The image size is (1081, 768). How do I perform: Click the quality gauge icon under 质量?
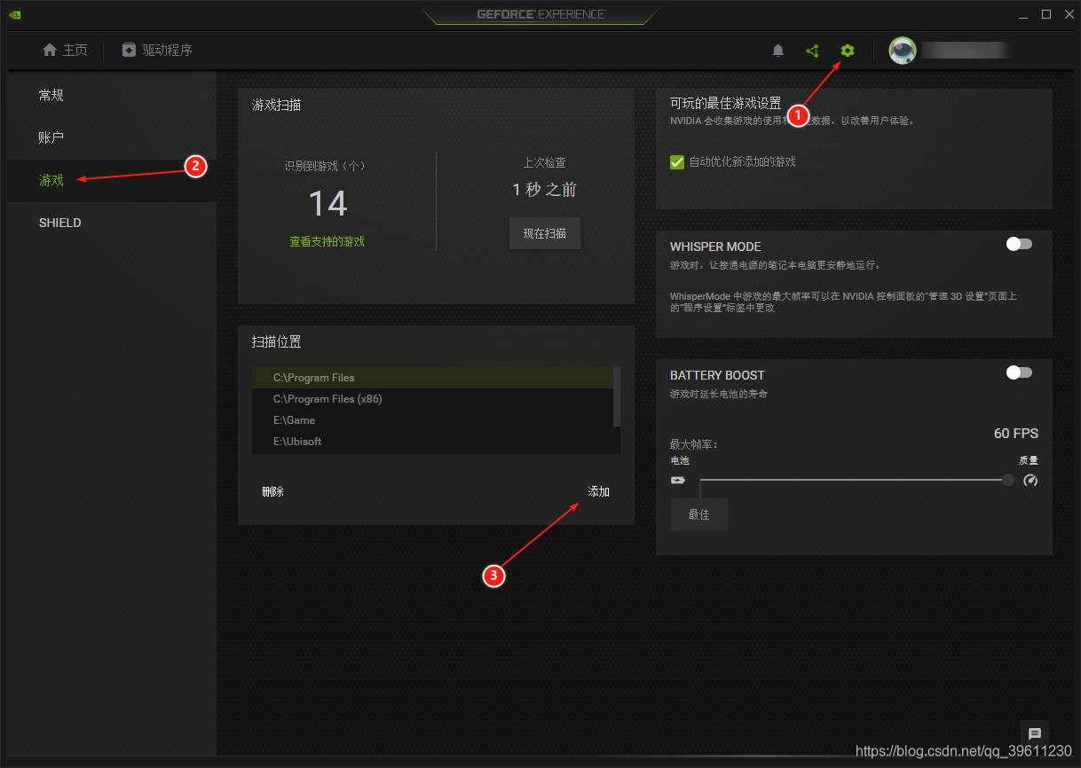pos(1030,480)
